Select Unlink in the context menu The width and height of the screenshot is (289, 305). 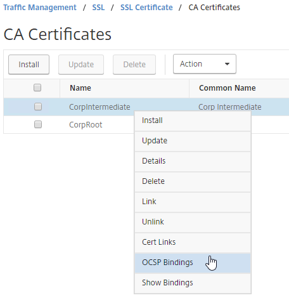[193, 222]
